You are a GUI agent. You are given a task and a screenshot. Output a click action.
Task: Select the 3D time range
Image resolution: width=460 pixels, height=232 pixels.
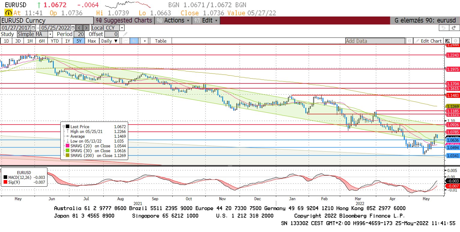click(18, 41)
